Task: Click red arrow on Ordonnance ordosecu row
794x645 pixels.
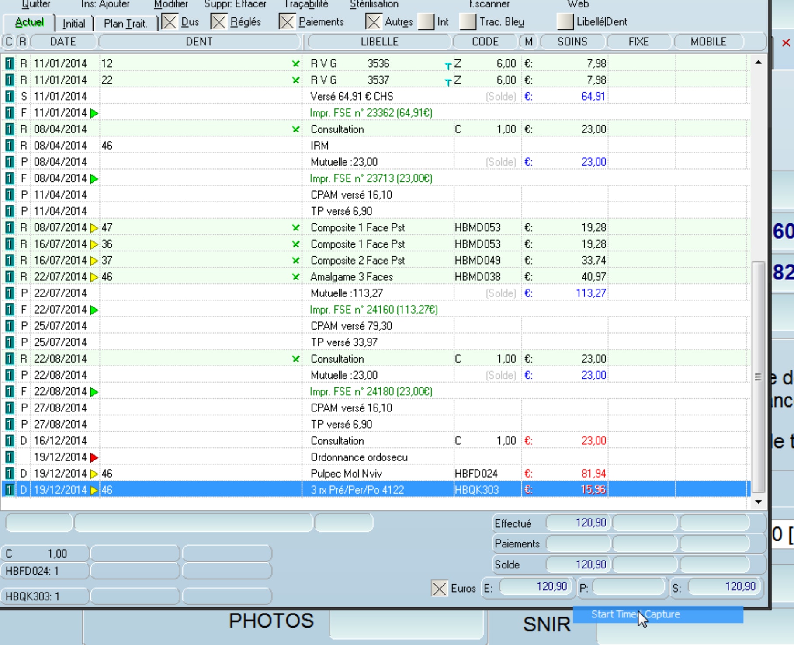Action: (x=94, y=457)
